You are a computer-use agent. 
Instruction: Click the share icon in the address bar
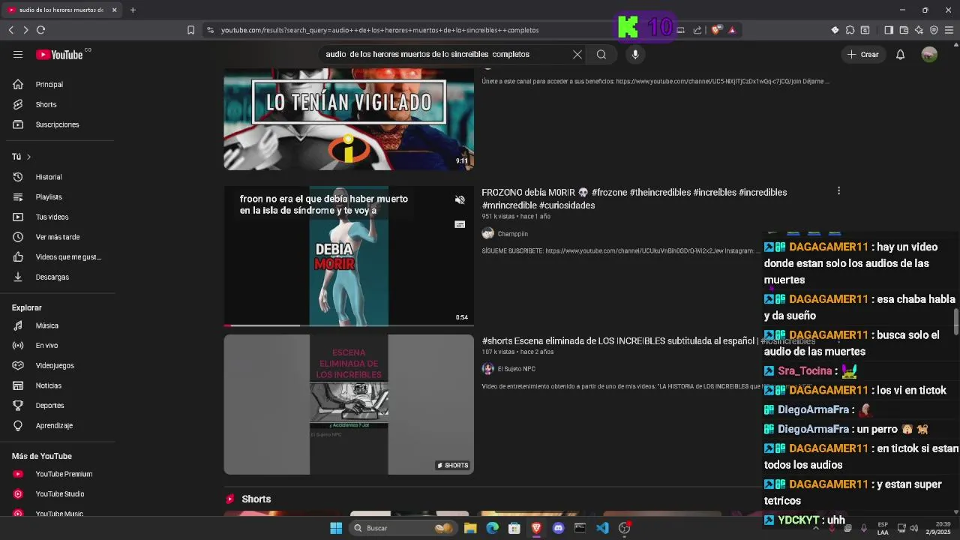click(697, 30)
